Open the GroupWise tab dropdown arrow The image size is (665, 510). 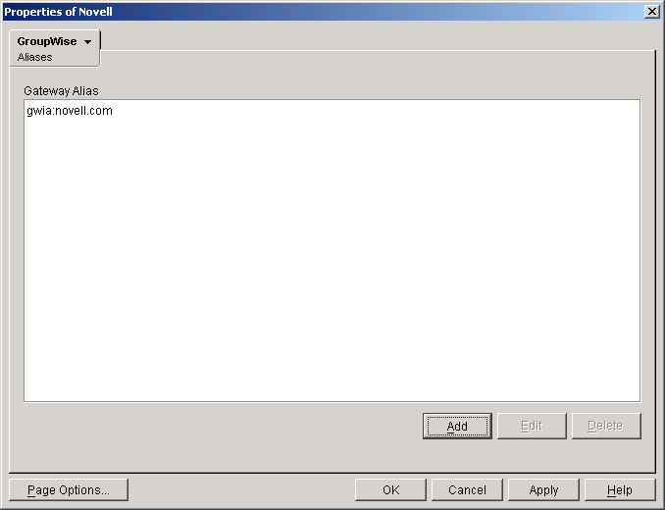tap(87, 42)
